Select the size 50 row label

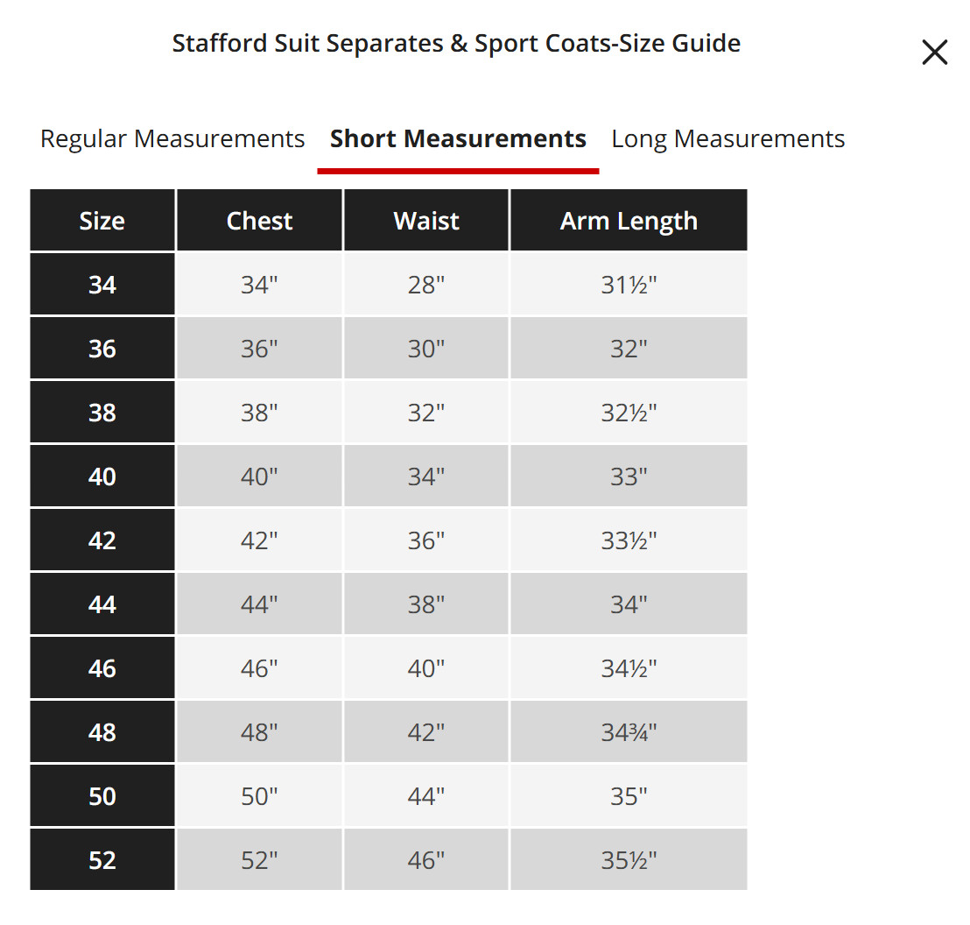tap(102, 795)
